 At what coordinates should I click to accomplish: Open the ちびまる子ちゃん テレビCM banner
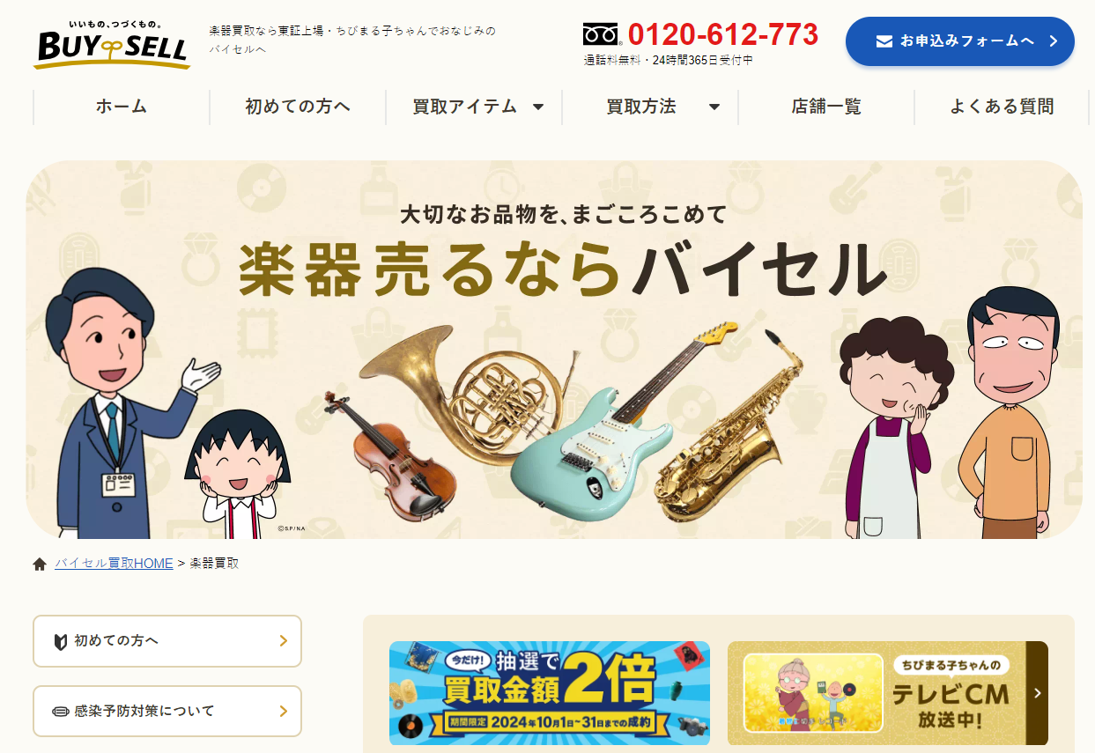coord(888,693)
